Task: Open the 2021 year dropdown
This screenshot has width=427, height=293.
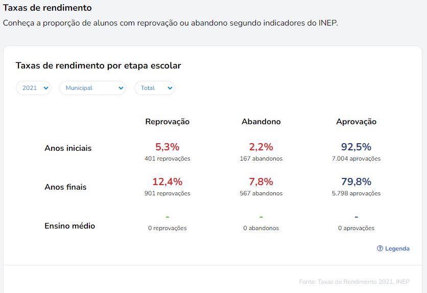Action: coord(33,88)
